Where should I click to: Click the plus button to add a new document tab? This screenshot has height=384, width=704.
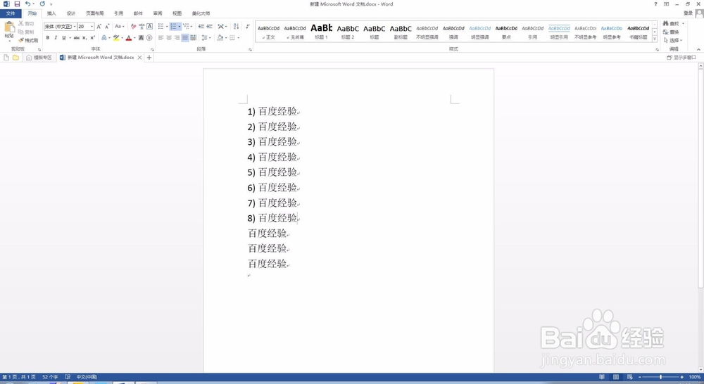tap(149, 58)
